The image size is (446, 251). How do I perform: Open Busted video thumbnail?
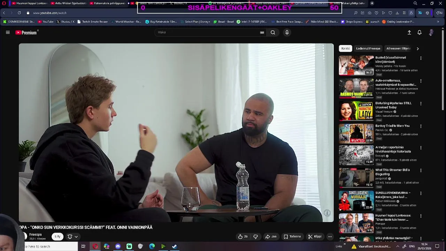[x=356, y=65]
